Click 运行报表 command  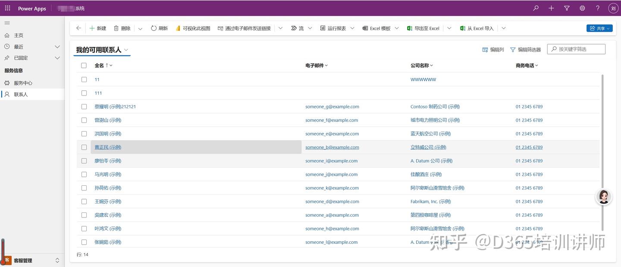(x=333, y=28)
